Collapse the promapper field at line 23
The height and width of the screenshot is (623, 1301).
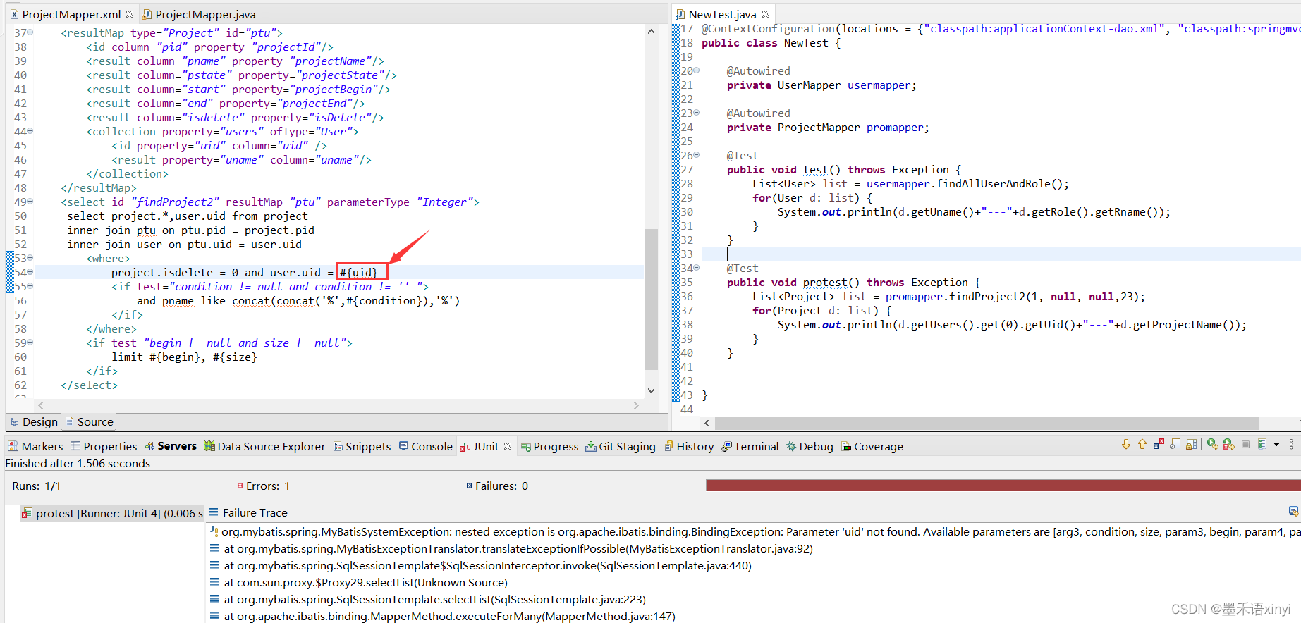pos(697,113)
